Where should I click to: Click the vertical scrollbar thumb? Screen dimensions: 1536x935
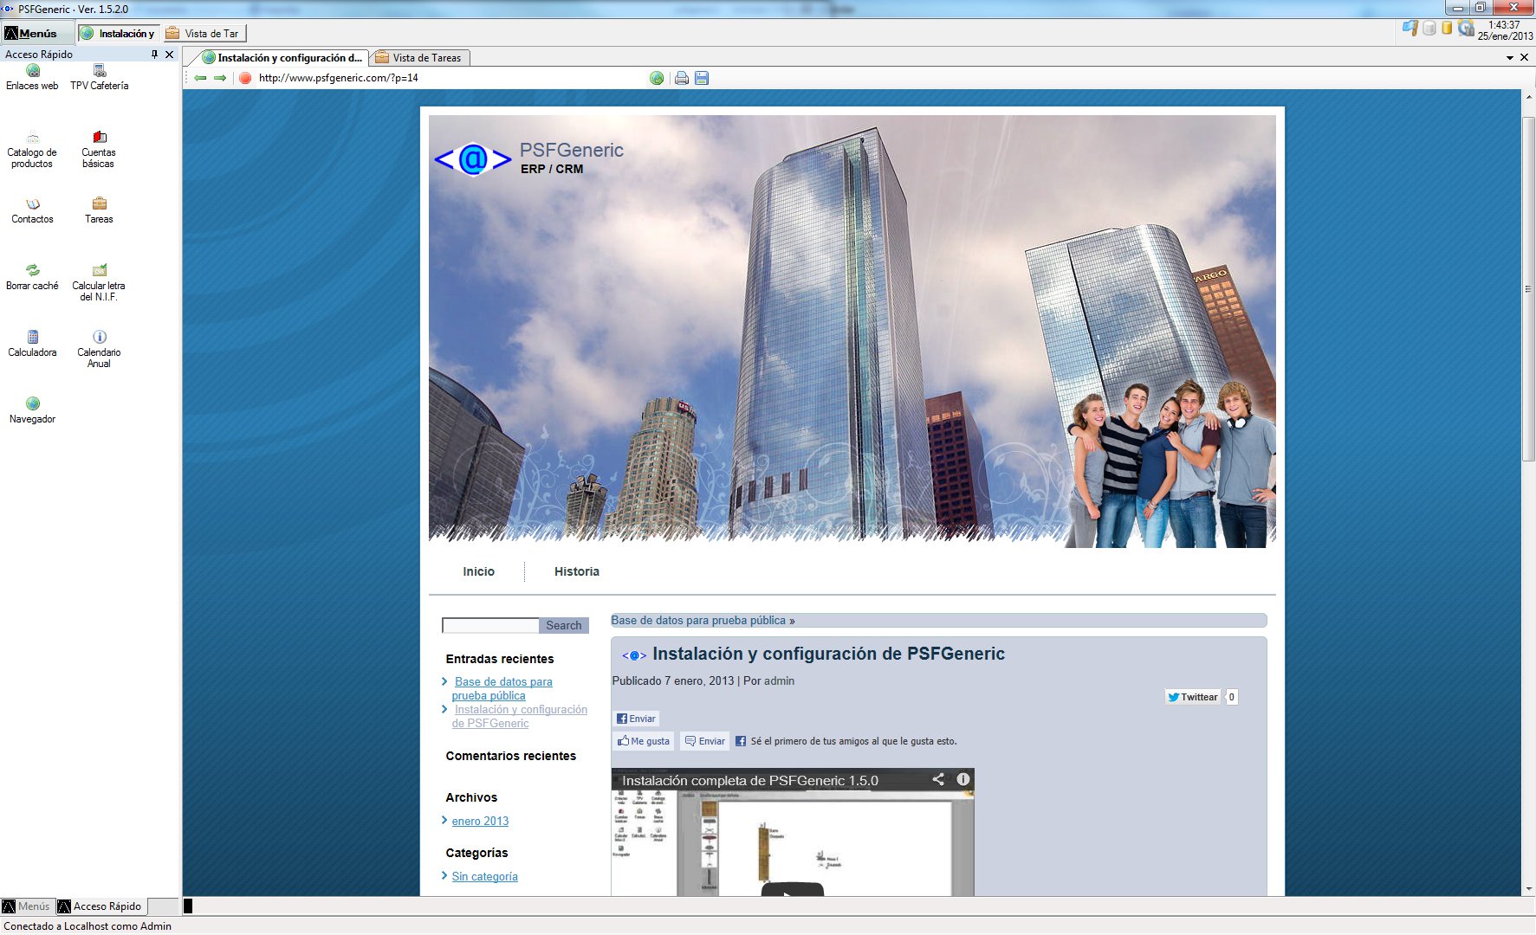pyautogui.click(x=1529, y=290)
